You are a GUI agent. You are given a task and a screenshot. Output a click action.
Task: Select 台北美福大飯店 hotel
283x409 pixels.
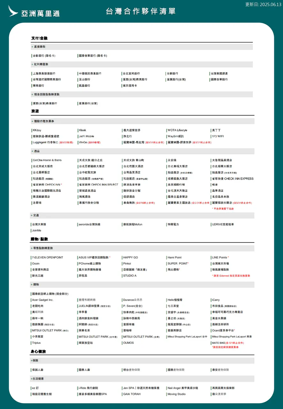tap(178, 166)
